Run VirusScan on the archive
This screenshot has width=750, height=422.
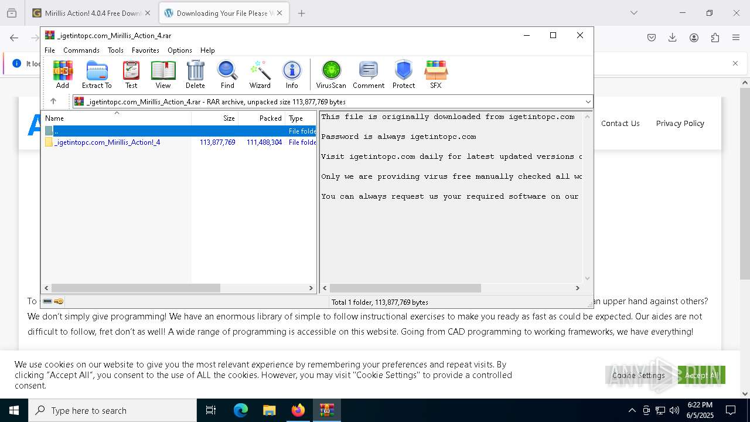pyautogui.click(x=331, y=74)
